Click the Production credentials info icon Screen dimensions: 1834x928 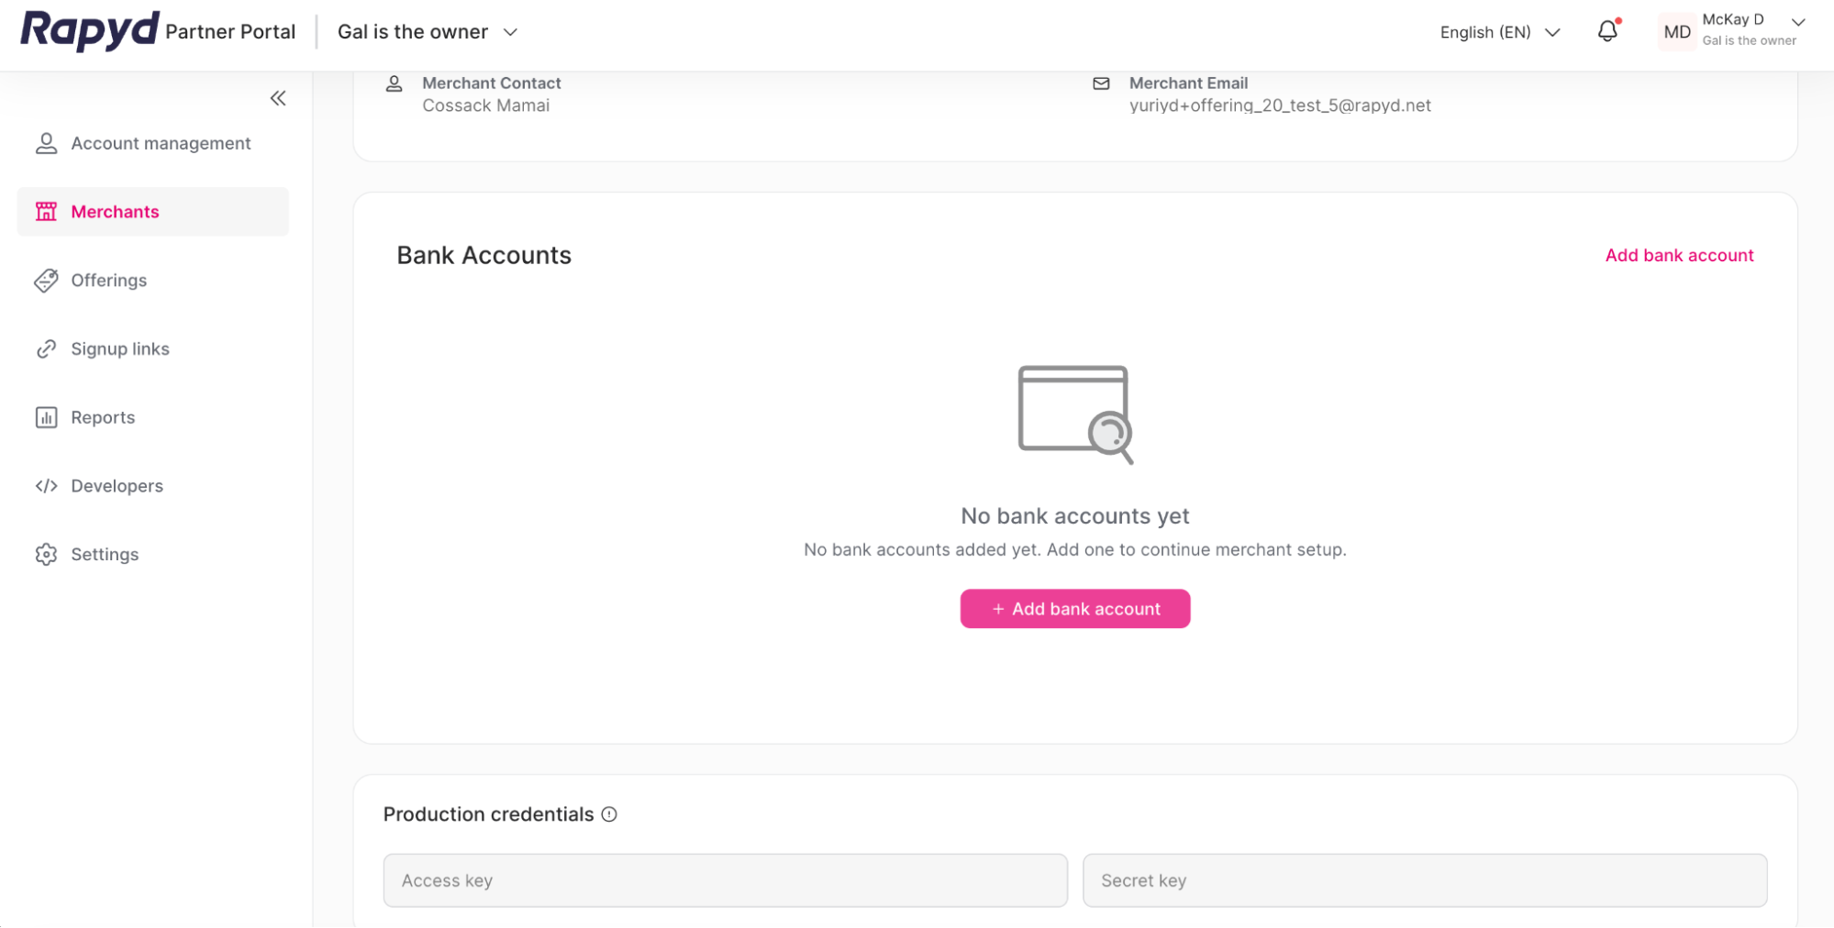[x=609, y=814]
